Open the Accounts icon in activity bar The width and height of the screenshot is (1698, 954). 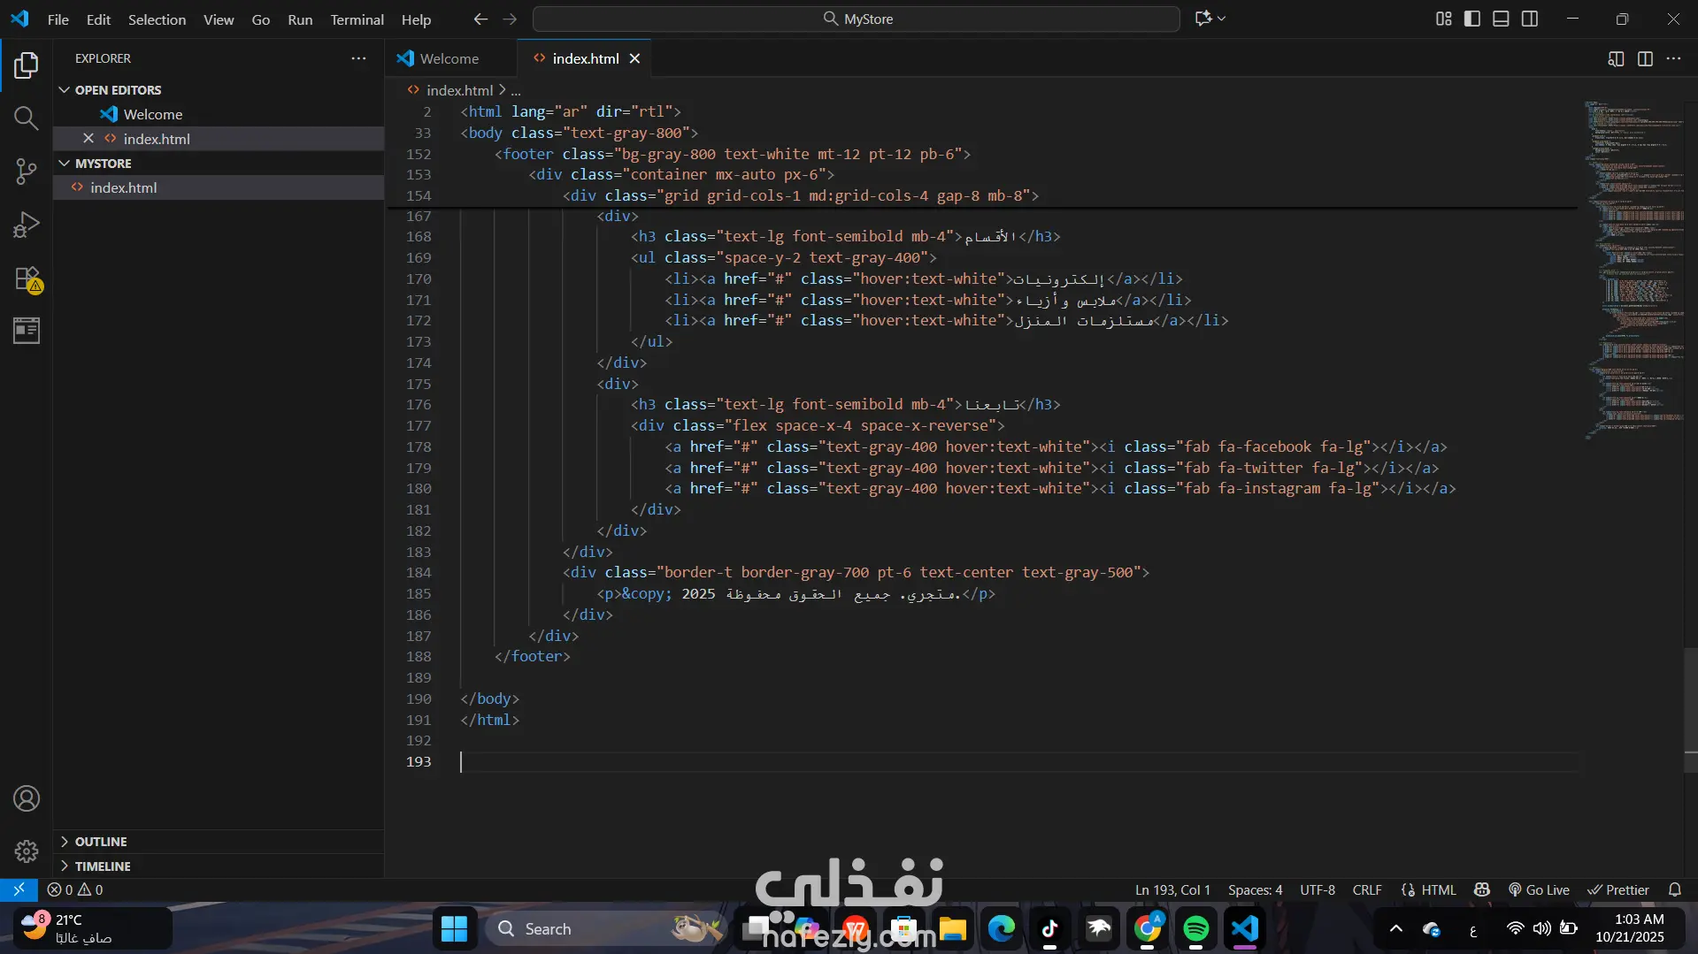(x=27, y=798)
